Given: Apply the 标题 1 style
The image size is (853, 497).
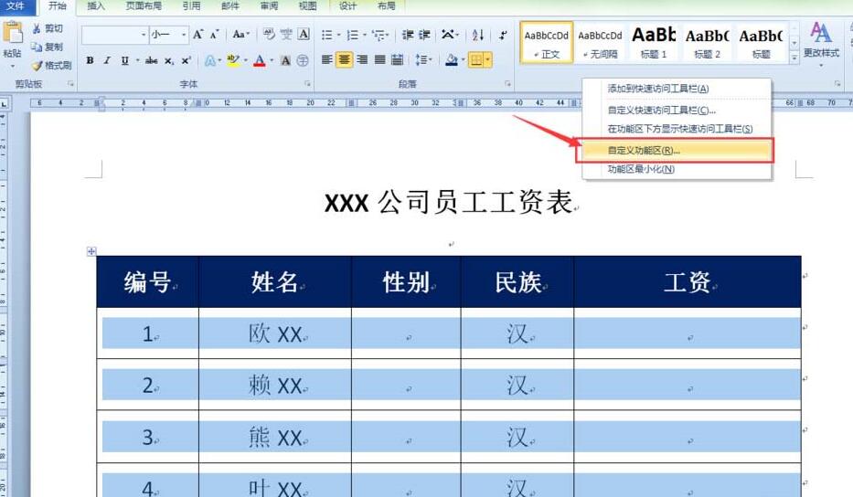Looking at the screenshot, I should 654,42.
